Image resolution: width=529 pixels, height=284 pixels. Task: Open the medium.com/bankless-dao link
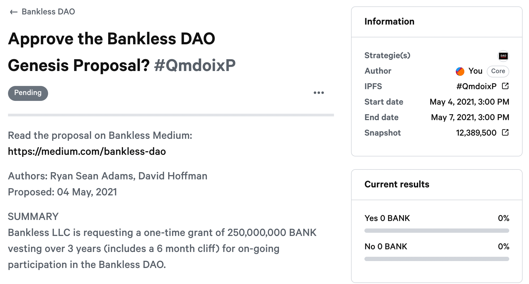point(87,152)
